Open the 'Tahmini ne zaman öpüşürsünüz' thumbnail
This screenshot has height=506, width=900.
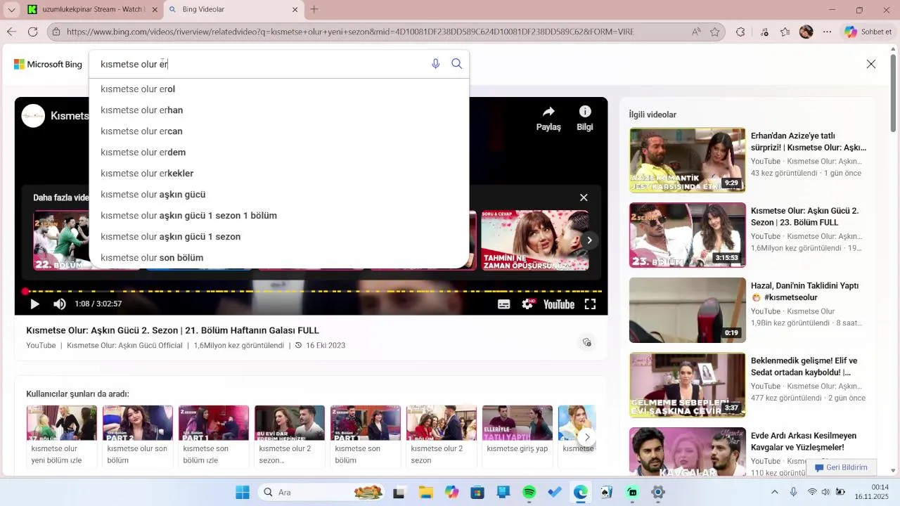pyautogui.click(x=535, y=240)
